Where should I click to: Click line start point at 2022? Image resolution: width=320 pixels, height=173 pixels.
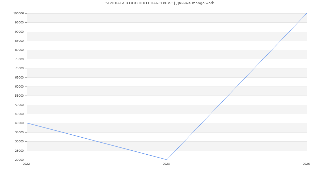27,123
